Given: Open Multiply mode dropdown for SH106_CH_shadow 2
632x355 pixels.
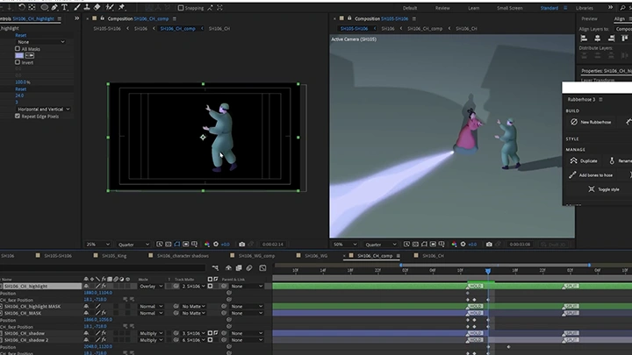Looking at the screenshot, I should 151,340.
